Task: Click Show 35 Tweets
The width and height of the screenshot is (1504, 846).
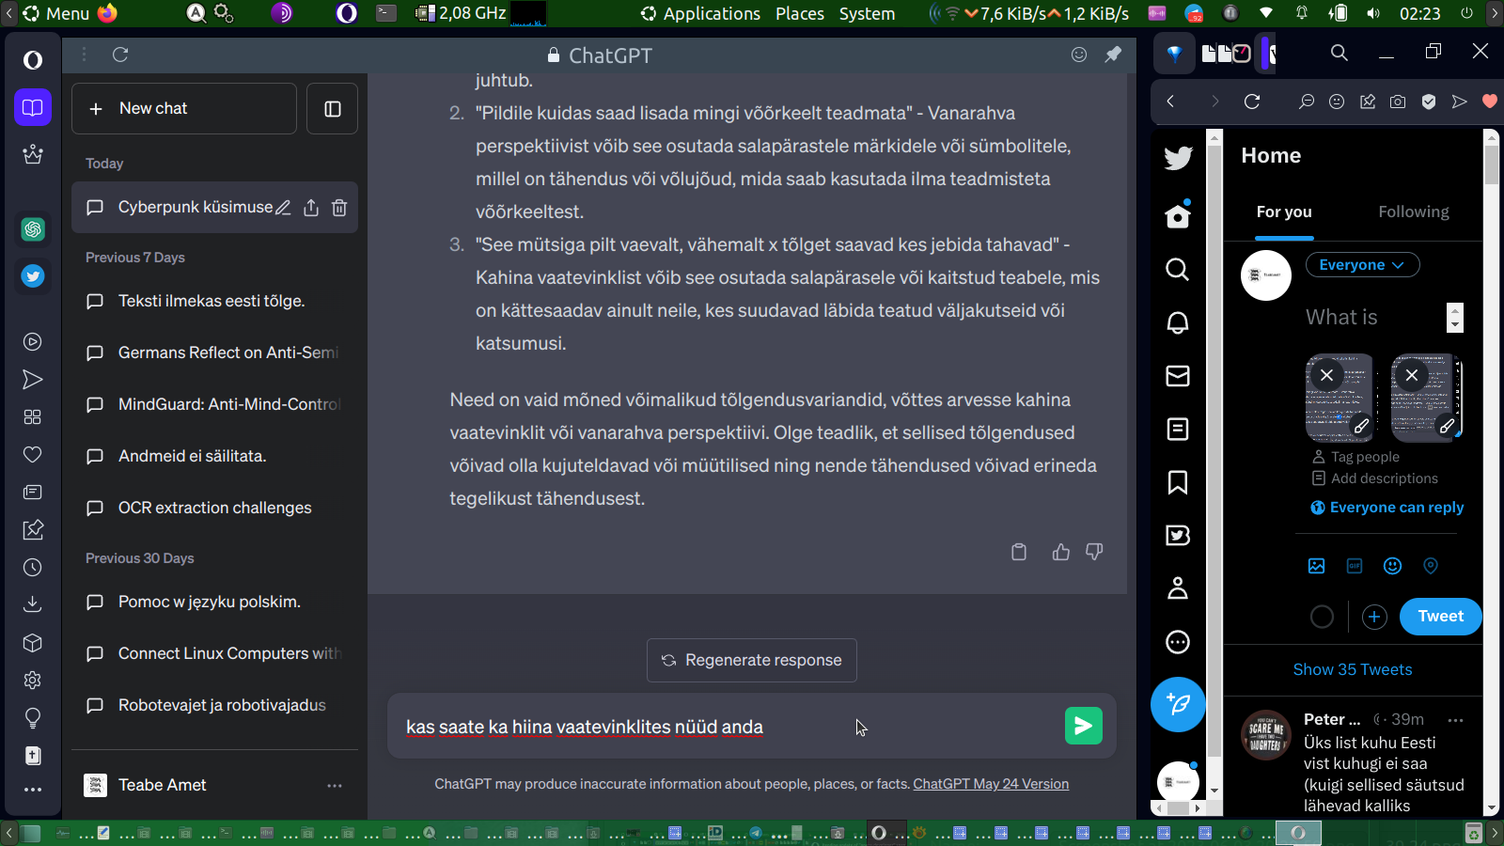Action: [1353, 669]
